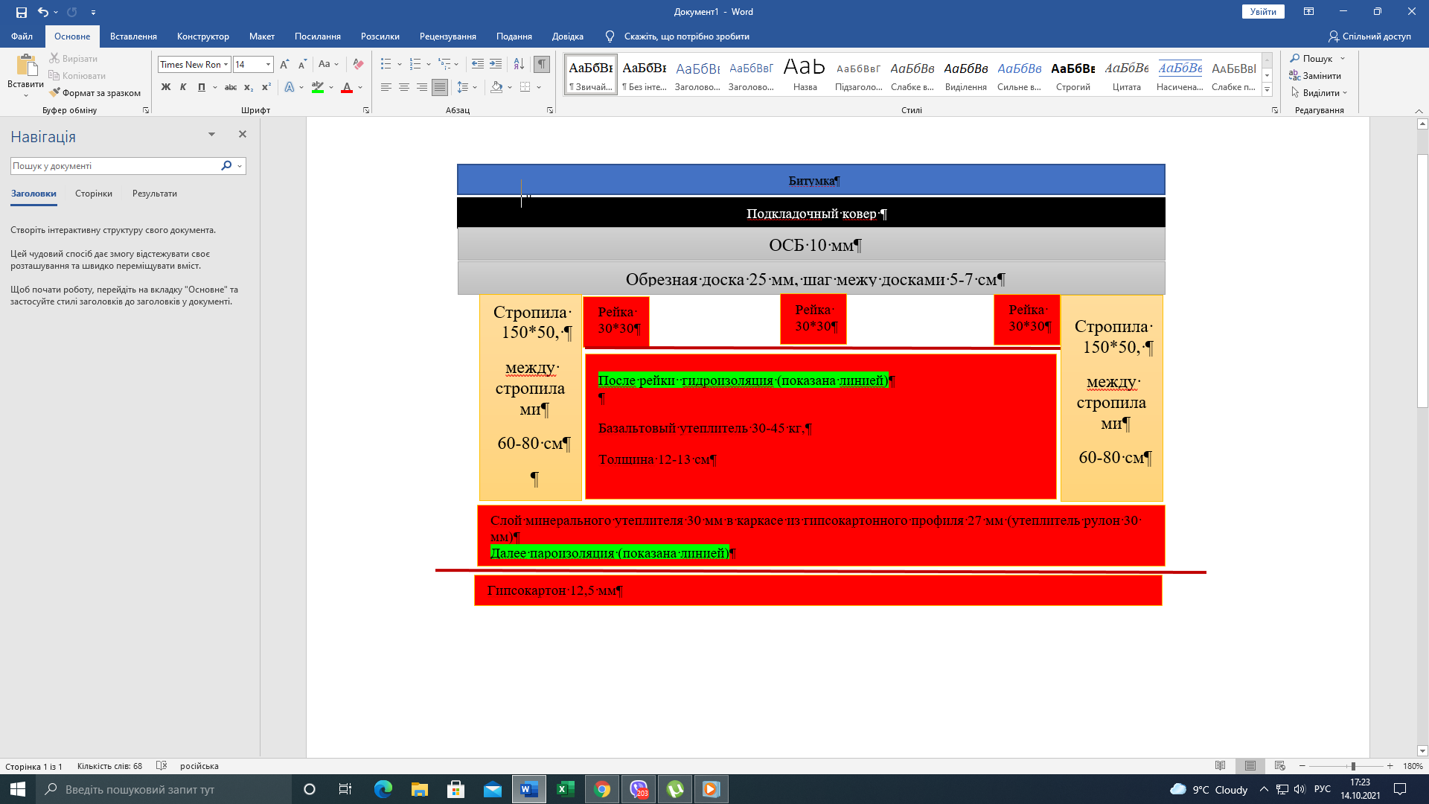The width and height of the screenshot is (1429, 804).
Task: Click the Format Painter brush icon
Action: (54, 93)
